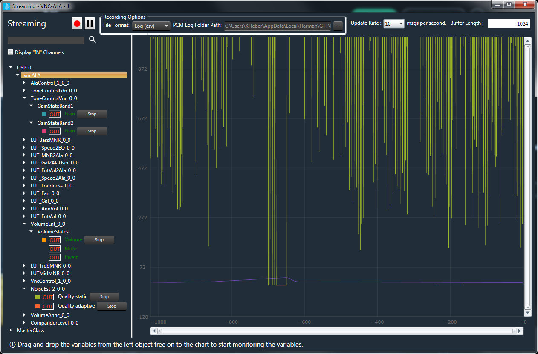This screenshot has height=354, width=538.
Task: Expand LUT_Speed2Ala_0_0 node
Action: (24, 178)
